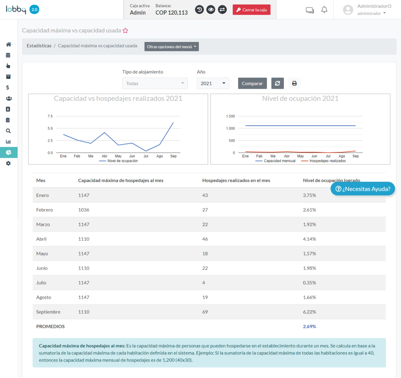Viewport: 401px width, 378px height.
Task: Click Capacidad máxima vs capacidad usada breadcrumb
Action: click(97, 46)
